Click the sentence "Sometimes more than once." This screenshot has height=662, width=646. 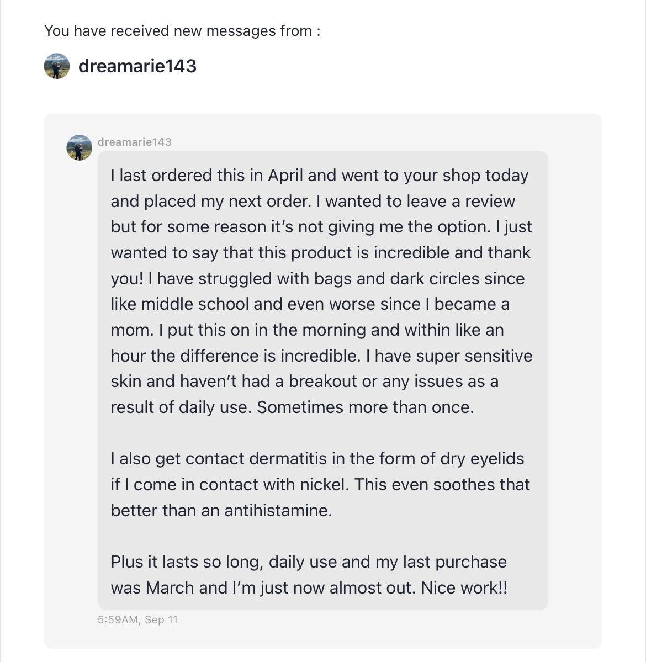click(x=365, y=407)
